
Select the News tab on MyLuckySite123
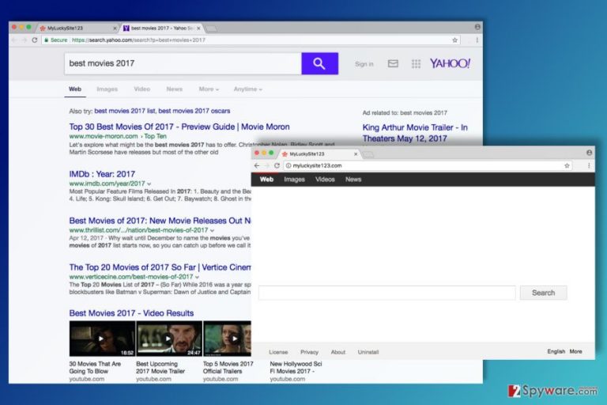pos(353,180)
